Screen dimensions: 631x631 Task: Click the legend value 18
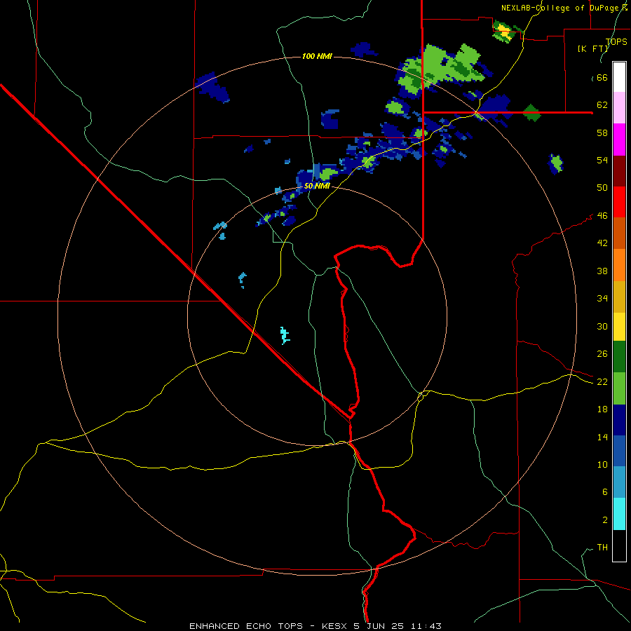602,409
